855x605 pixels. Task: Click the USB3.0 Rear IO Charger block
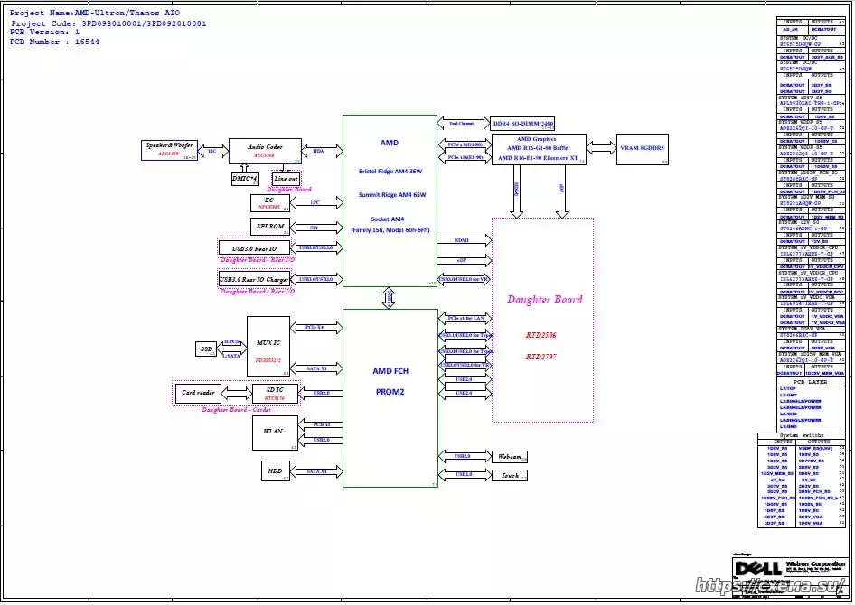click(x=255, y=280)
